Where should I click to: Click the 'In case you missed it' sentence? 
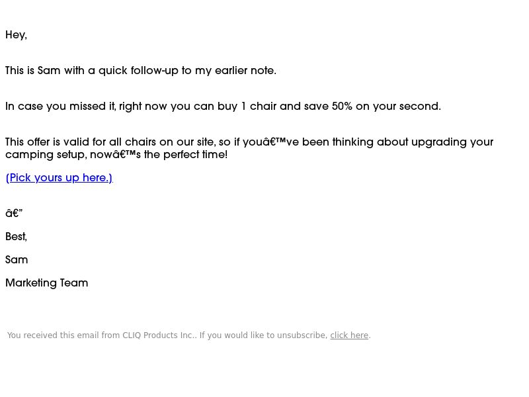coord(223,107)
